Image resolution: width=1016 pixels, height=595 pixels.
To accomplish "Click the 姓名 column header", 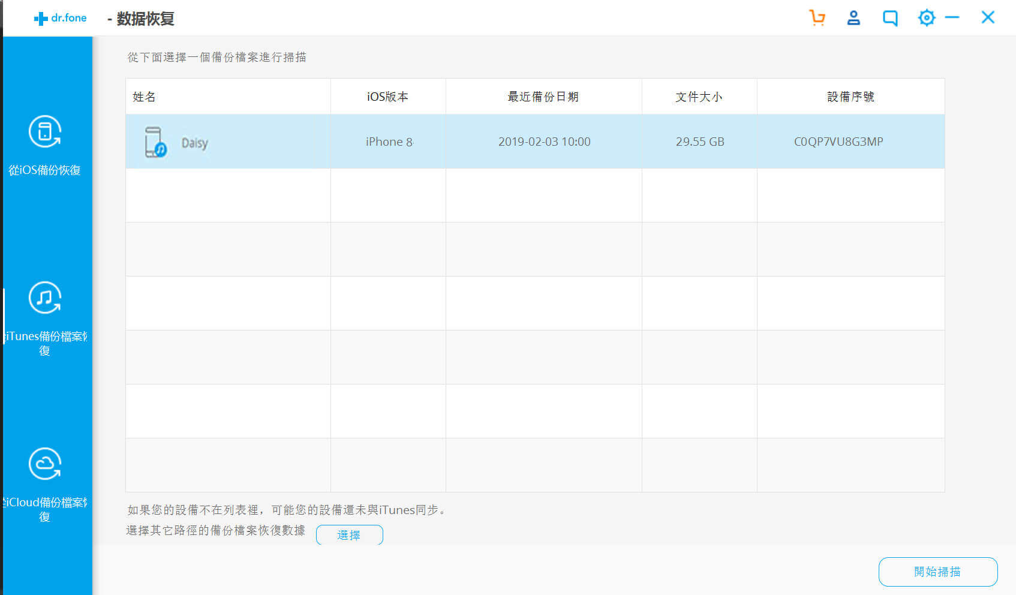I will [x=144, y=97].
